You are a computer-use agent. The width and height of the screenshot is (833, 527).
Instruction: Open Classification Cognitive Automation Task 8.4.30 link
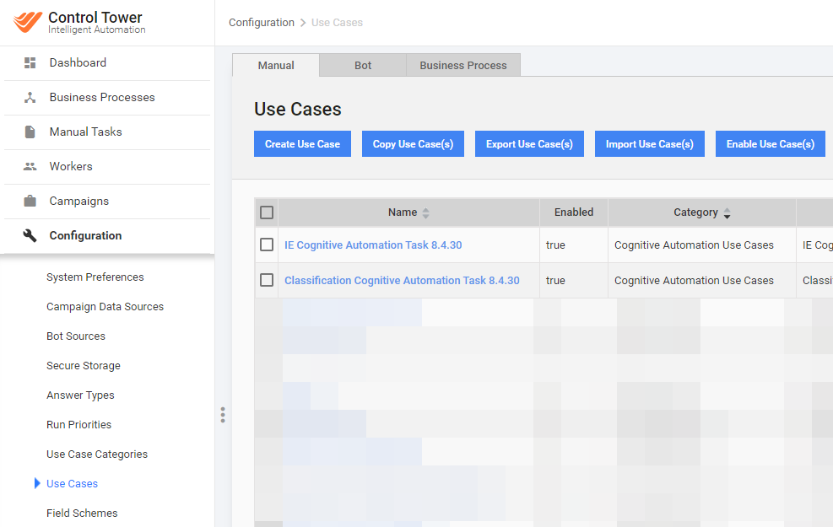click(402, 281)
